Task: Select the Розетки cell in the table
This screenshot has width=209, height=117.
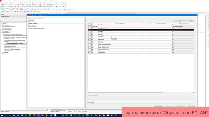Action: [x=120, y=41]
